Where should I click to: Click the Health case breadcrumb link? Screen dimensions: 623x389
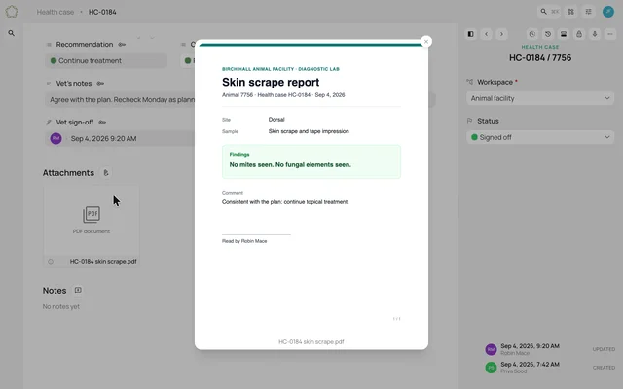tap(55, 12)
